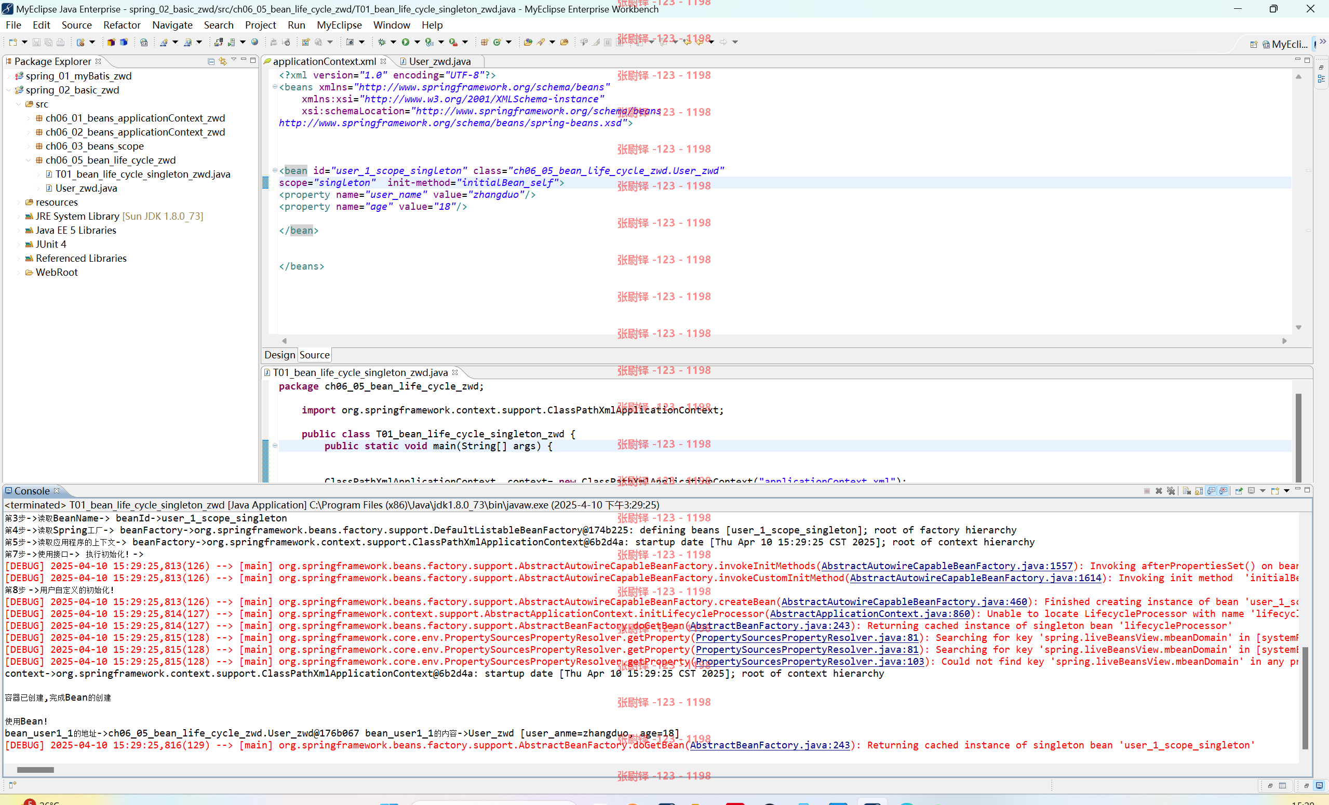Screen dimensions: 1329x805
Task: Toggle fold of beans element in XML
Action: pos(275,86)
